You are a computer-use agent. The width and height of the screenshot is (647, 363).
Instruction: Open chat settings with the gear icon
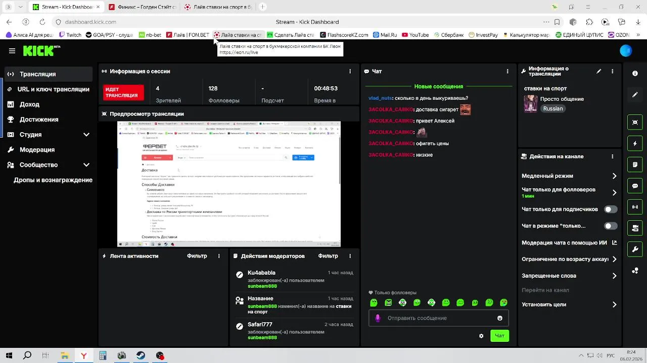(x=481, y=336)
